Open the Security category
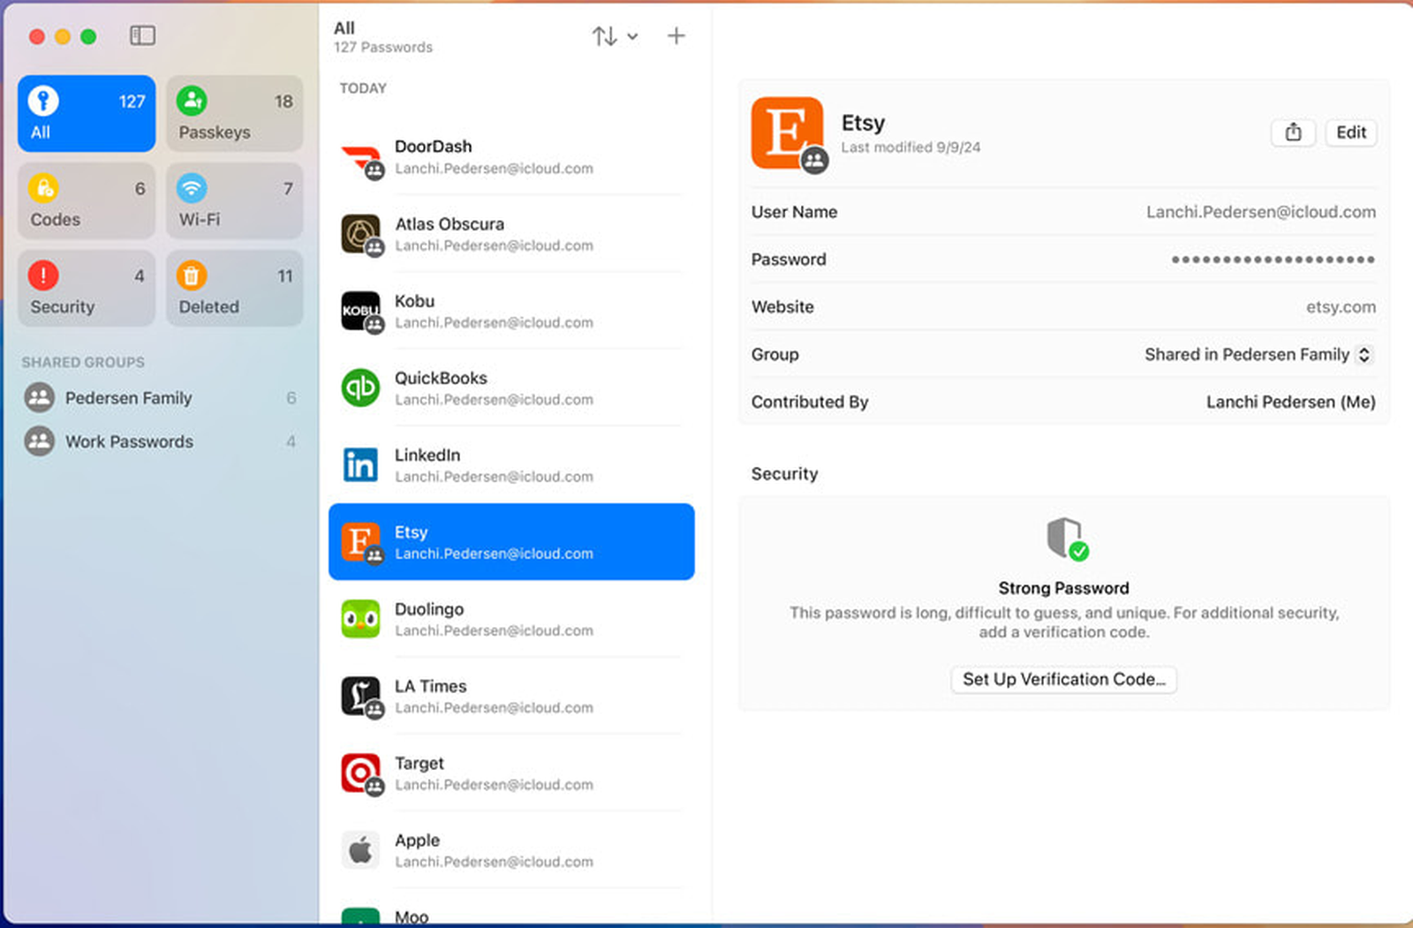 coord(87,289)
